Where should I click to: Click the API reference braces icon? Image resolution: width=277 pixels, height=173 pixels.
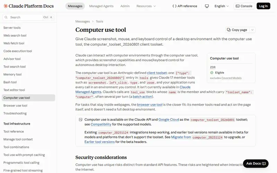point(175,6)
